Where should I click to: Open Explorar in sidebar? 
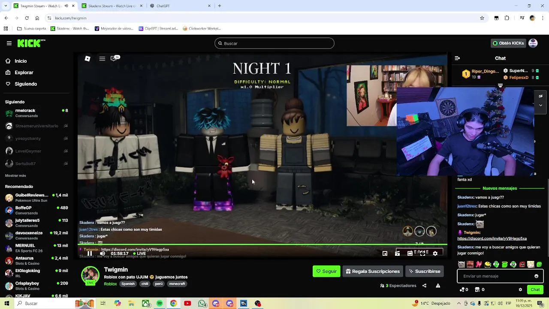(x=24, y=73)
